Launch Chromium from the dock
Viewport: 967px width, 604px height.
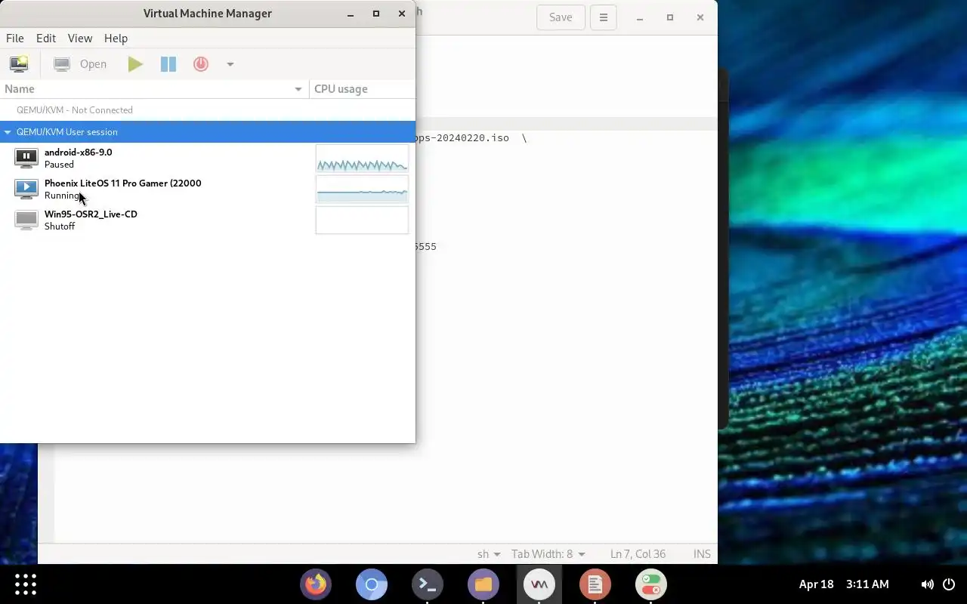tap(372, 584)
